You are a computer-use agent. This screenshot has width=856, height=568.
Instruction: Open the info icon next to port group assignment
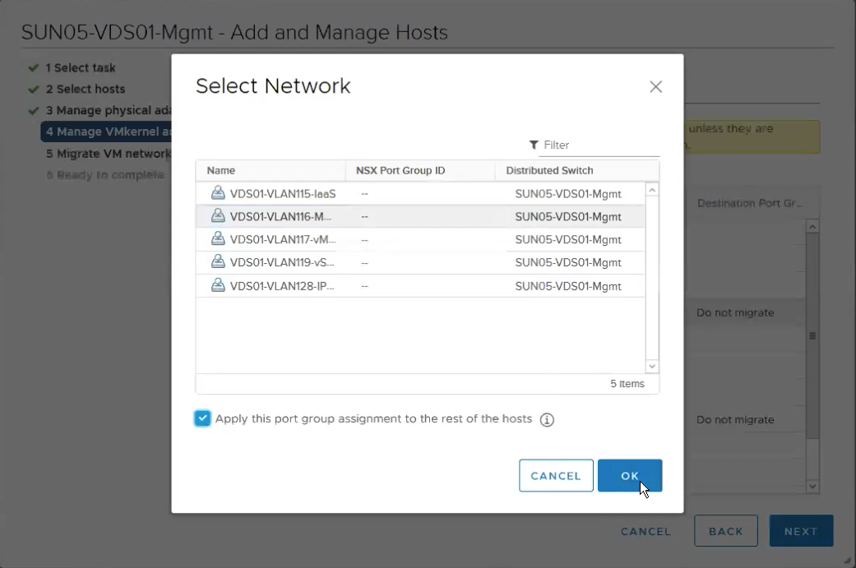(547, 419)
